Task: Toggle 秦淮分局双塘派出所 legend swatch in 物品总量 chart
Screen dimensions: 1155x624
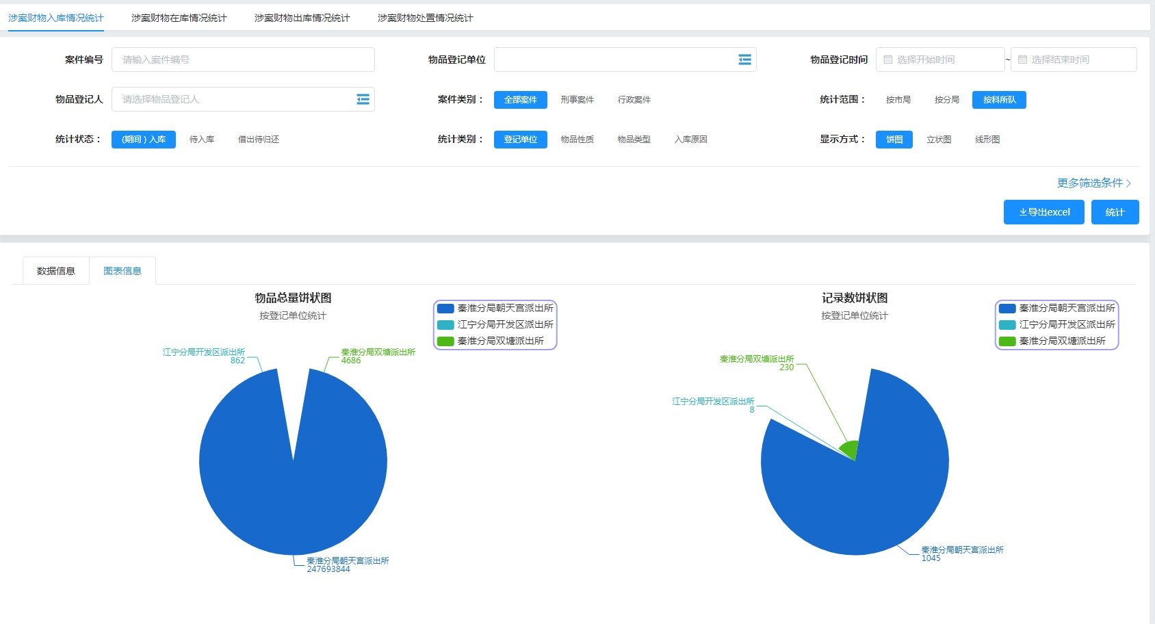Action: tap(445, 341)
